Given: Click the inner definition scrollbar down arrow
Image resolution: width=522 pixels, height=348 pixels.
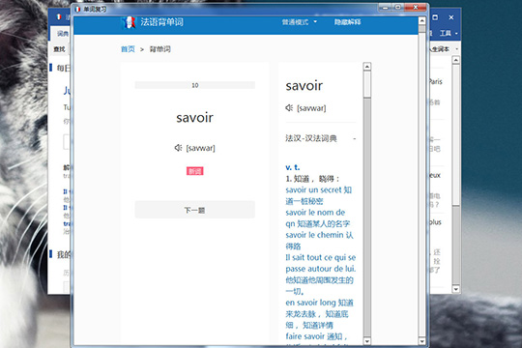Looking at the screenshot, I should point(367,341).
